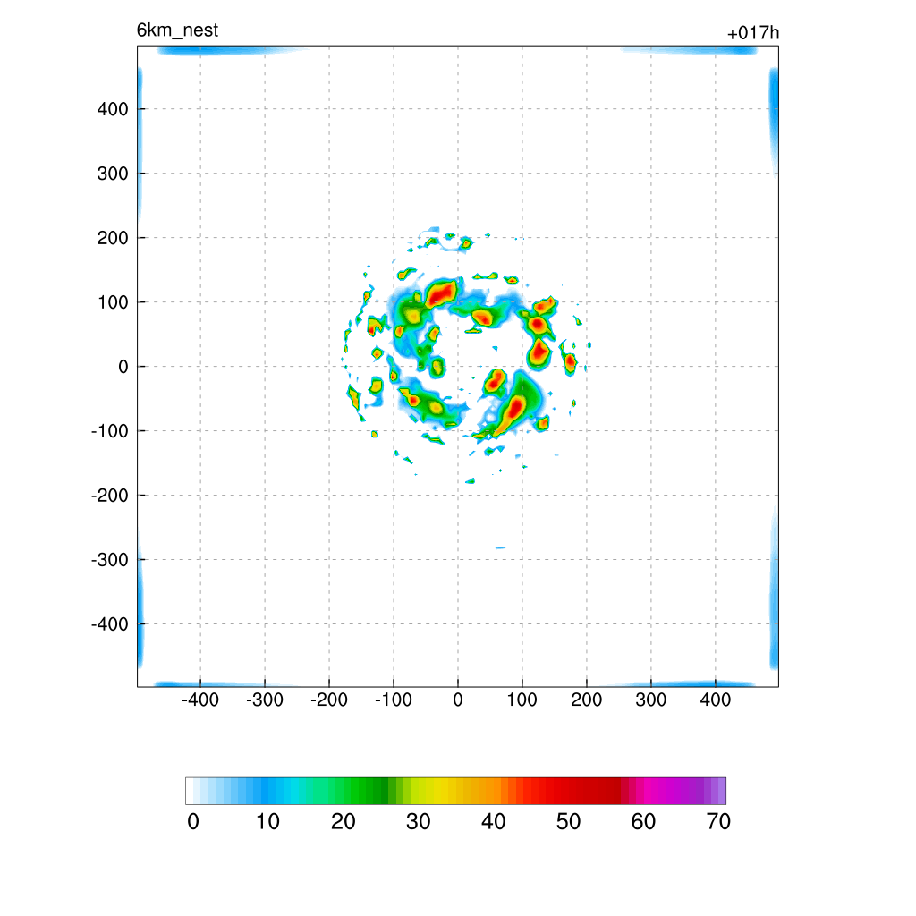Click the x-axis tick label -300
916x916 pixels.
click(x=265, y=700)
